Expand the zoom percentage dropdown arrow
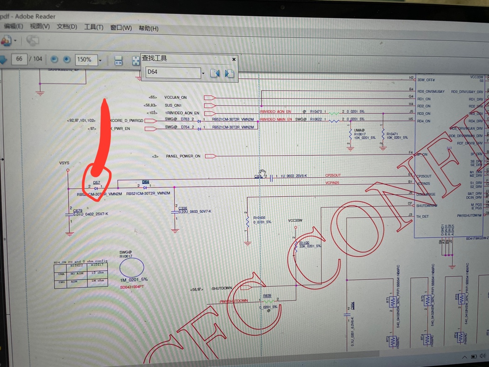Viewport: 489px width, 367px height. click(x=100, y=60)
